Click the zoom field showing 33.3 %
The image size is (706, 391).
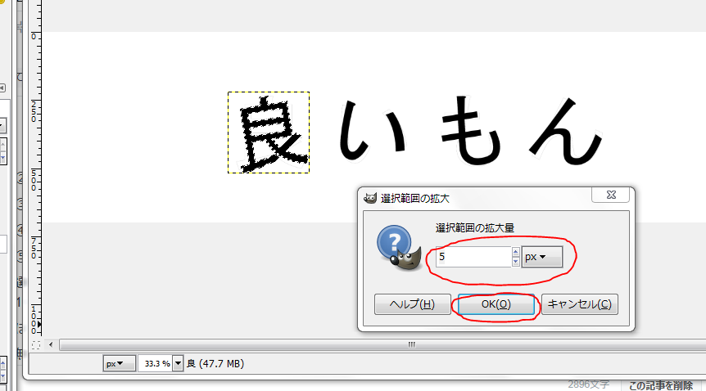pos(156,363)
